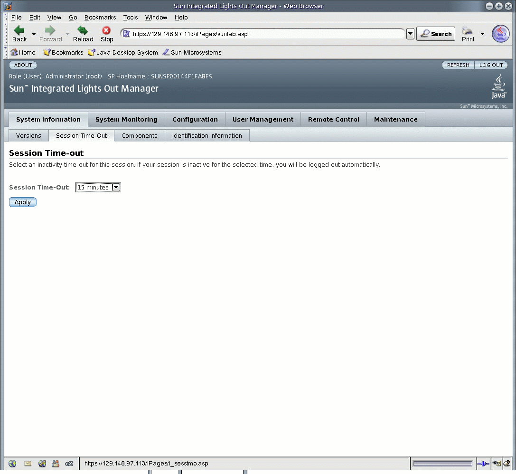Click the Java throbber logo icon
The image size is (516, 474).
click(x=500, y=34)
